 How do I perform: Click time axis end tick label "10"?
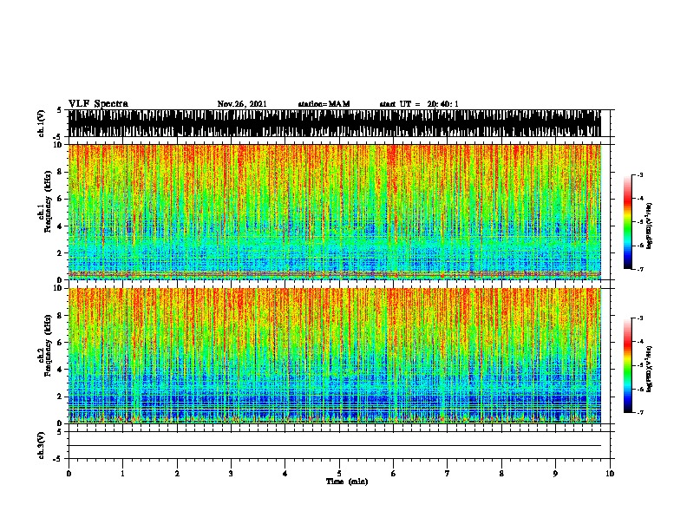point(610,474)
